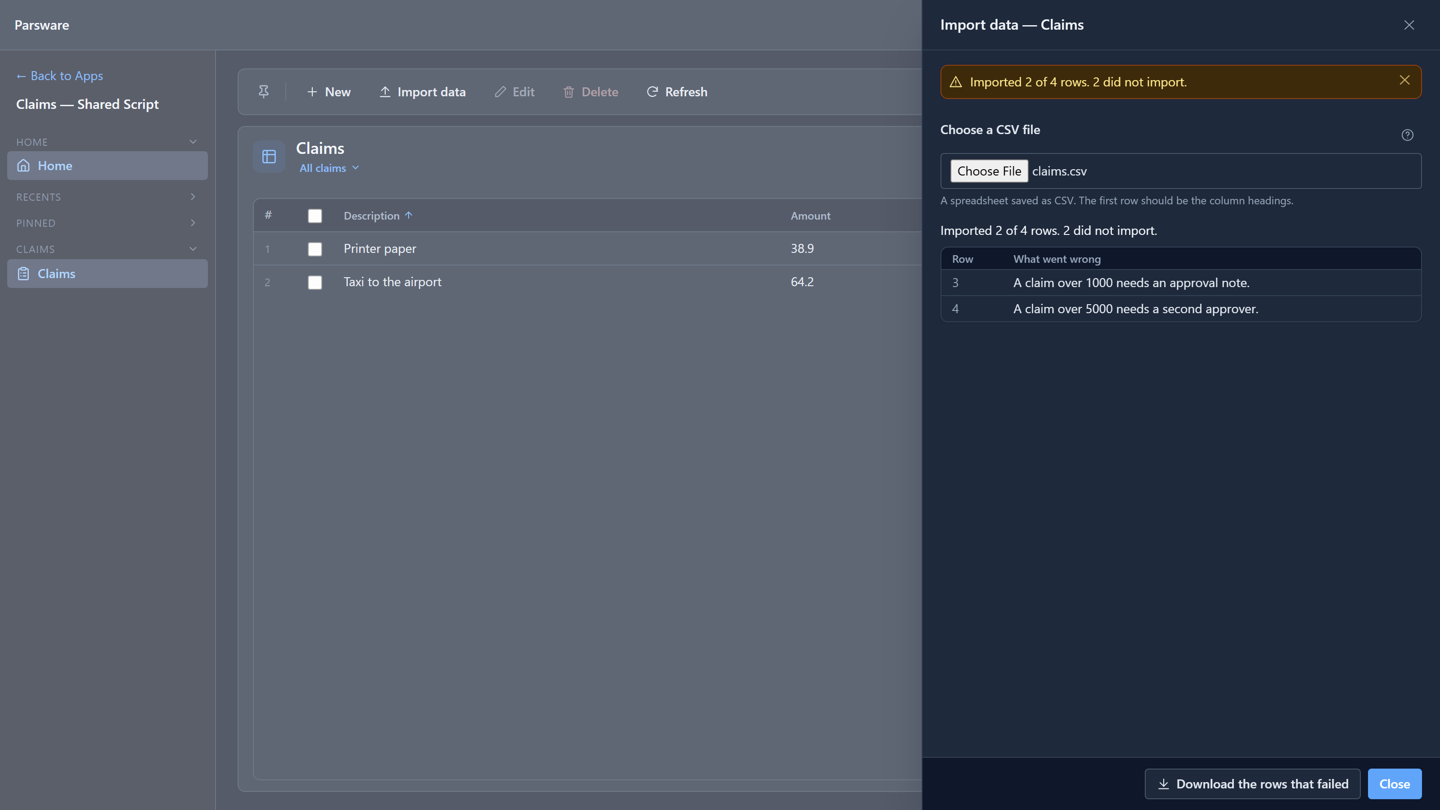Click the Choose File button
Image resolution: width=1440 pixels, height=810 pixels.
coord(989,171)
